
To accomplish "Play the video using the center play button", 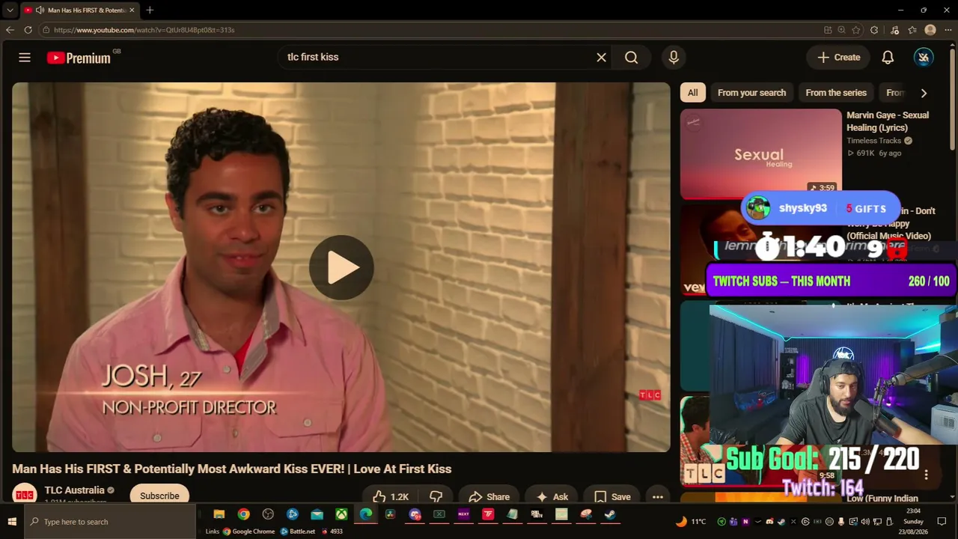I will point(341,267).
